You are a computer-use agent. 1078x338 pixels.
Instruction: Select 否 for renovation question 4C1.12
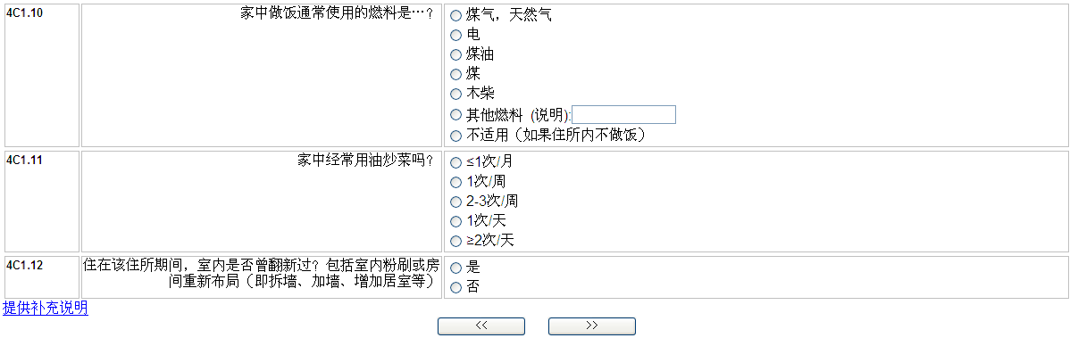click(455, 287)
